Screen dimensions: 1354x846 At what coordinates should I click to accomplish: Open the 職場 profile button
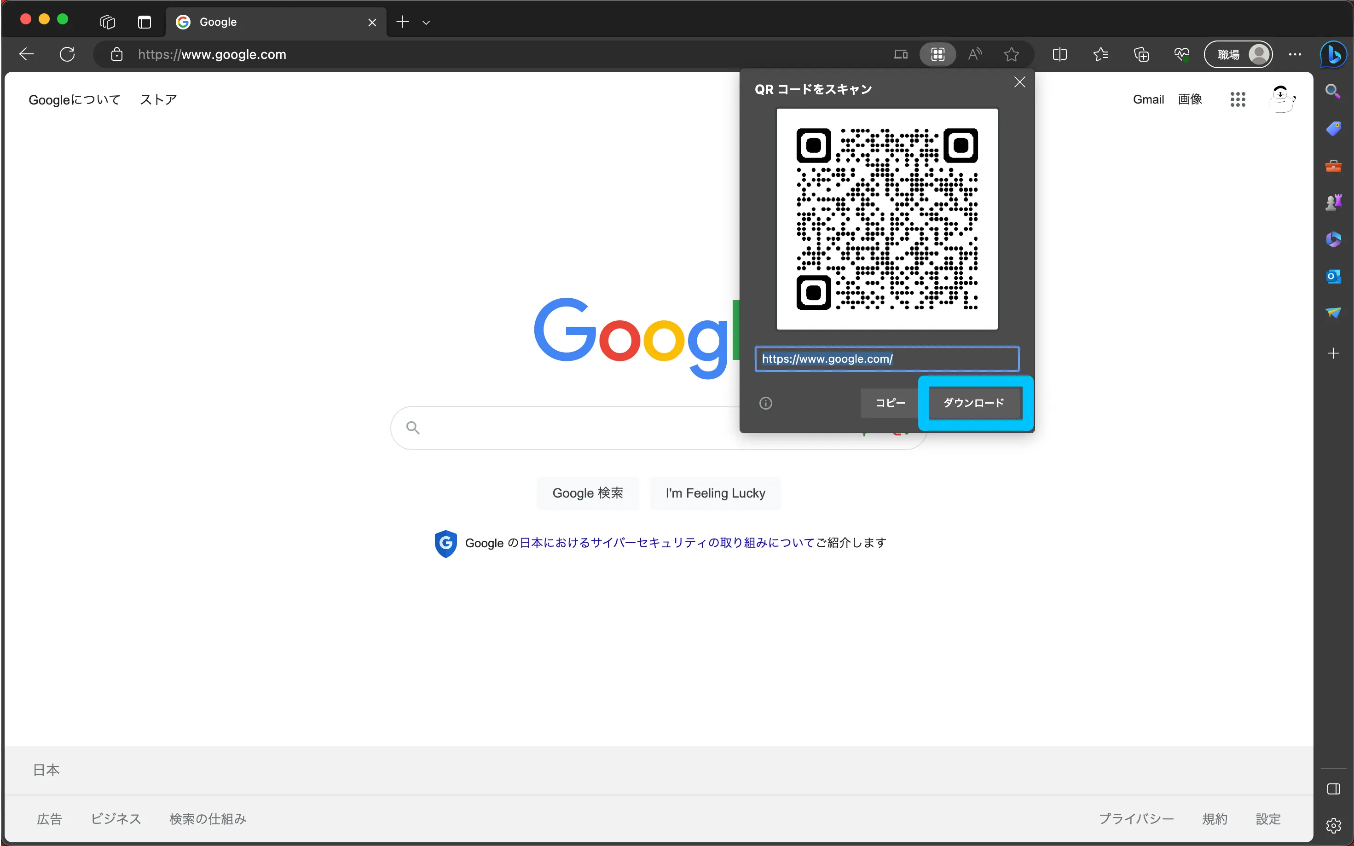coord(1238,54)
